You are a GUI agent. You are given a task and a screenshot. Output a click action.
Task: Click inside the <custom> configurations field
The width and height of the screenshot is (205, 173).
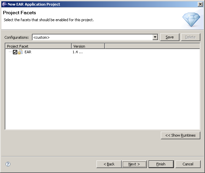pyautogui.click(x=92, y=37)
